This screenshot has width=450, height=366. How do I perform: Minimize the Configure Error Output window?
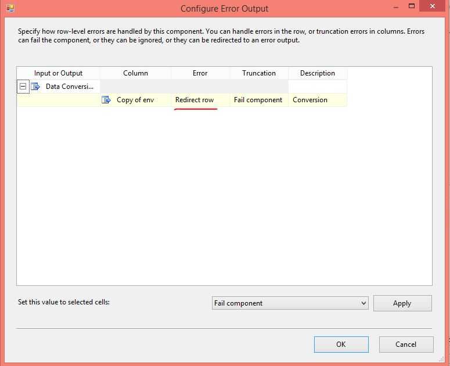(396, 6)
